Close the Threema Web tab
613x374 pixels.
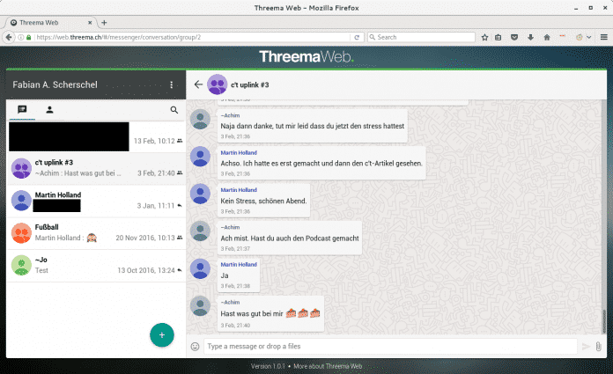point(90,23)
